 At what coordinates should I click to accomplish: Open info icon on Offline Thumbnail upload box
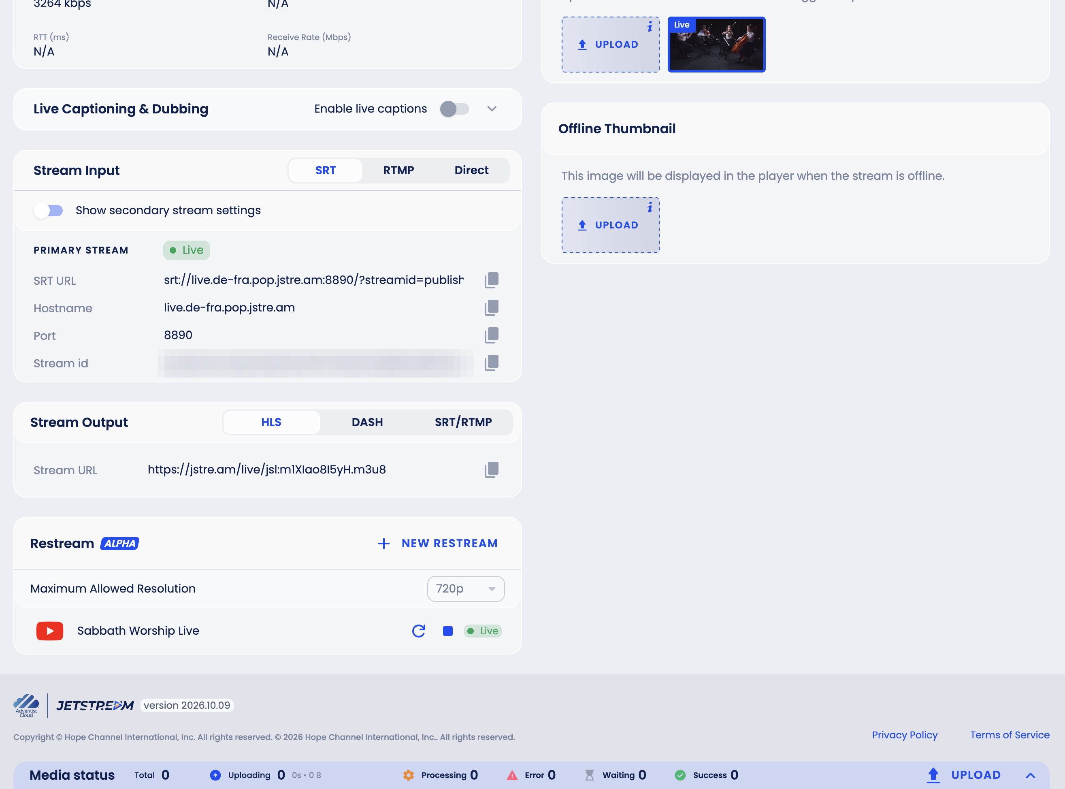pyautogui.click(x=650, y=207)
